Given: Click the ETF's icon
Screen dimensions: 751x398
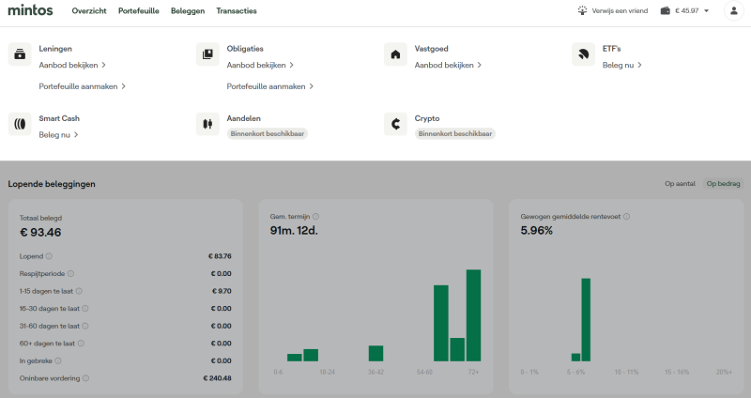Looking at the screenshot, I should [583, 55].
